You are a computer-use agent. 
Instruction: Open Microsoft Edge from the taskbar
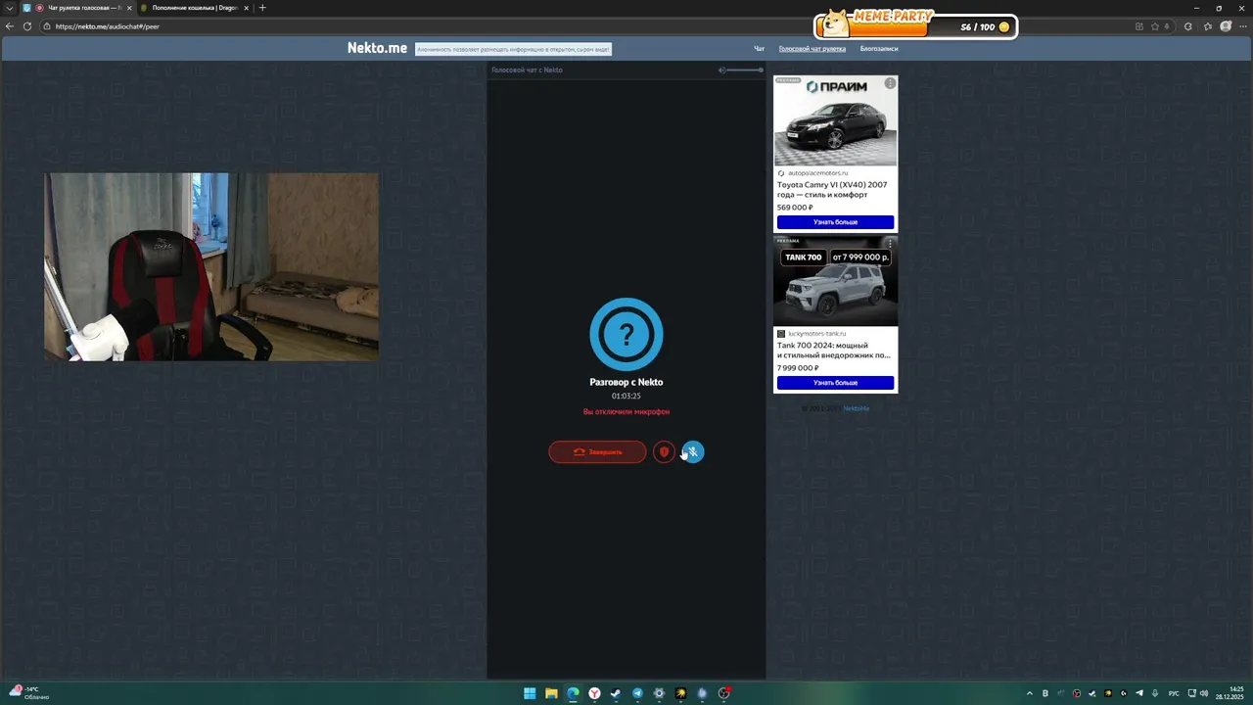point(573,693)
